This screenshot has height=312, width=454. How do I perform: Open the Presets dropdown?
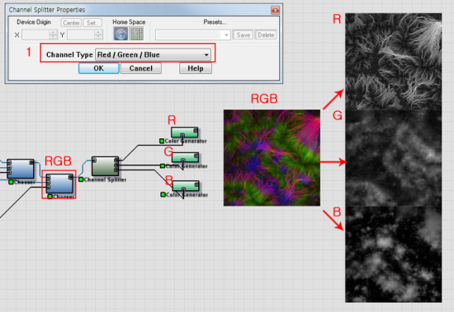coord(193,35)
